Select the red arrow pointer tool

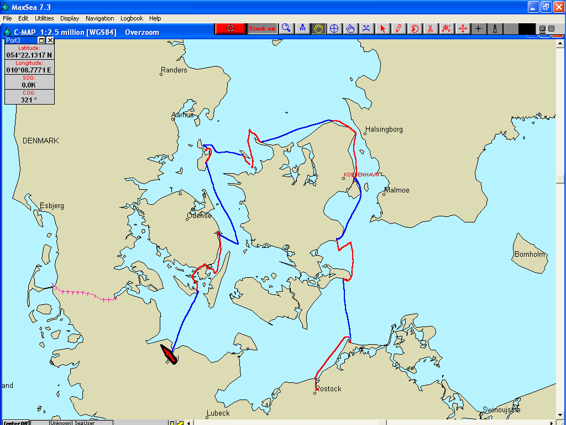[x=382, y=29]
